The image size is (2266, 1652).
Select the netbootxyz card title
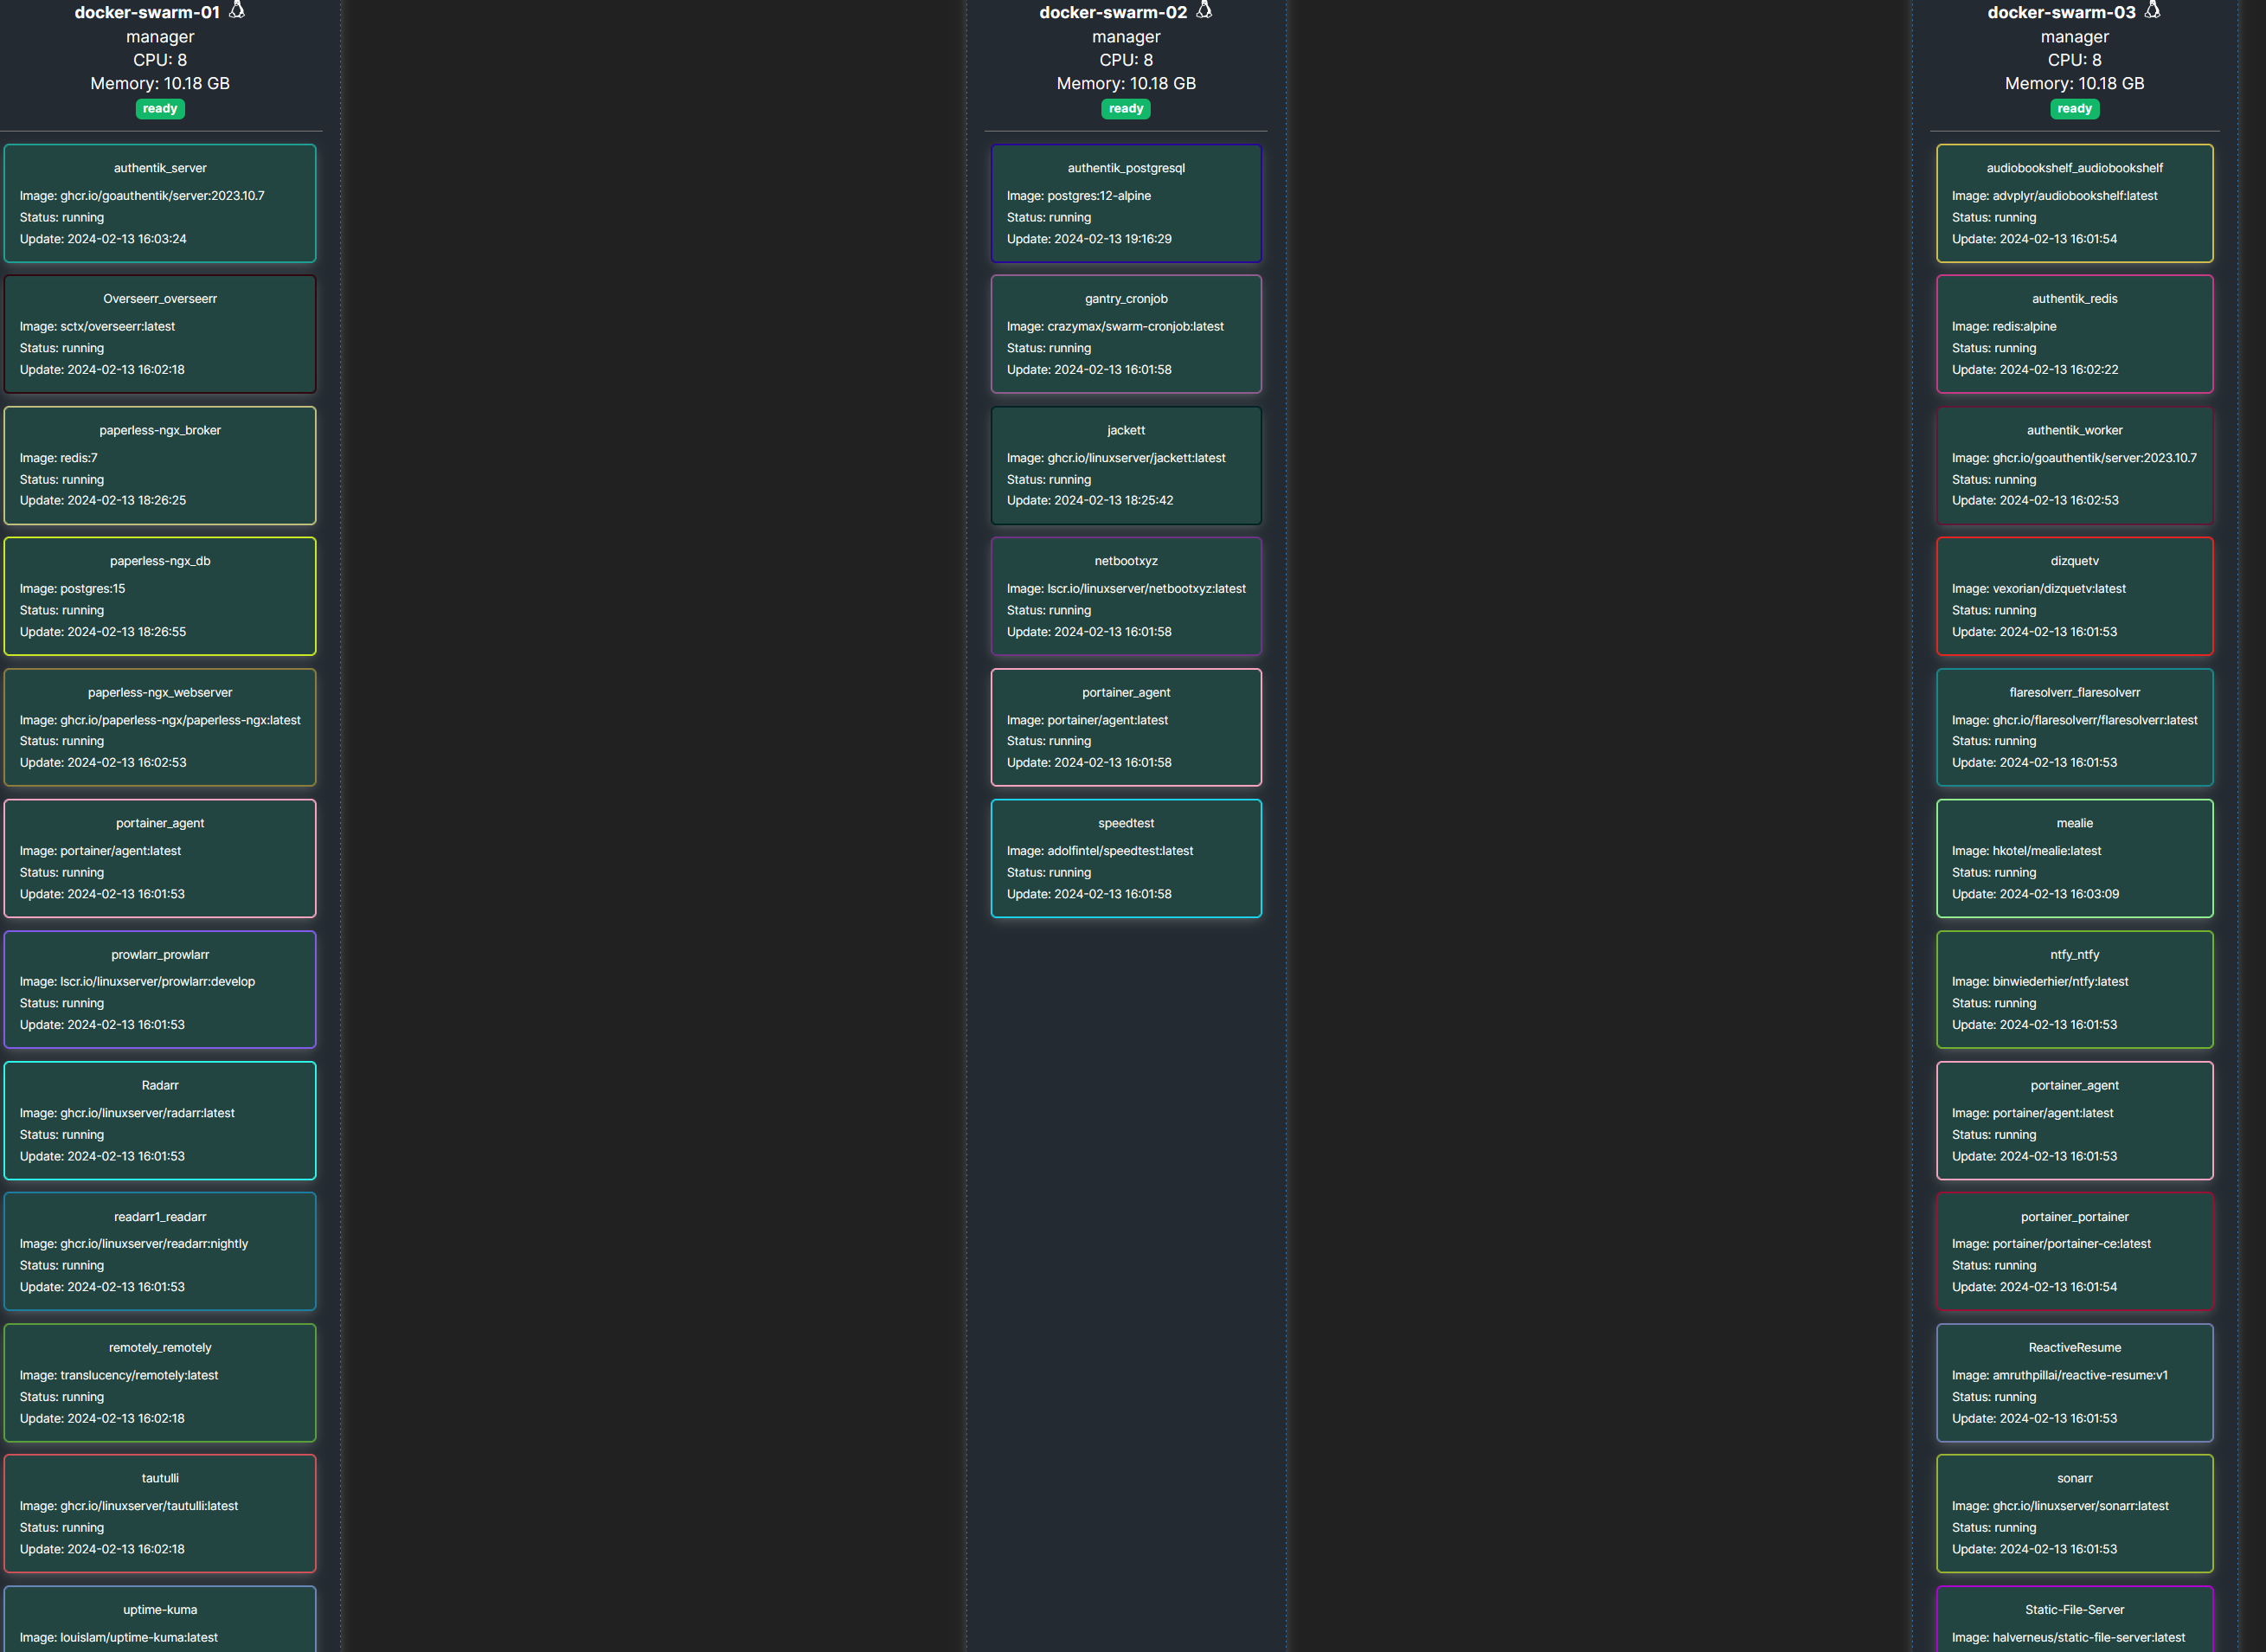pyautogui.click(x=1126, y=561)
